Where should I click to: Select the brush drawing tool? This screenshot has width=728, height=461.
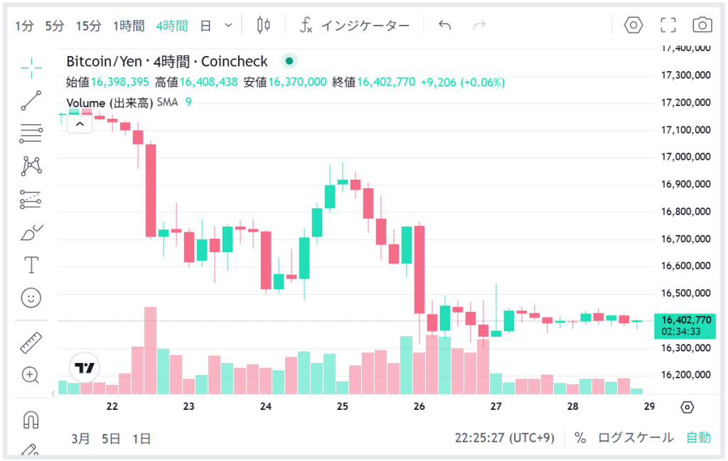(31, 232)
